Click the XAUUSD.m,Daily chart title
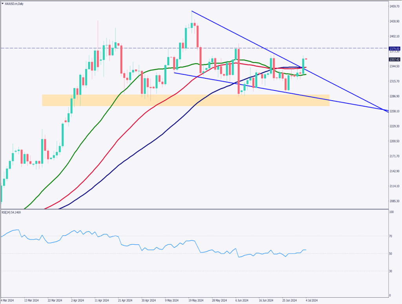The height and width of the screenshot is (304, 402). click(15, 3)
